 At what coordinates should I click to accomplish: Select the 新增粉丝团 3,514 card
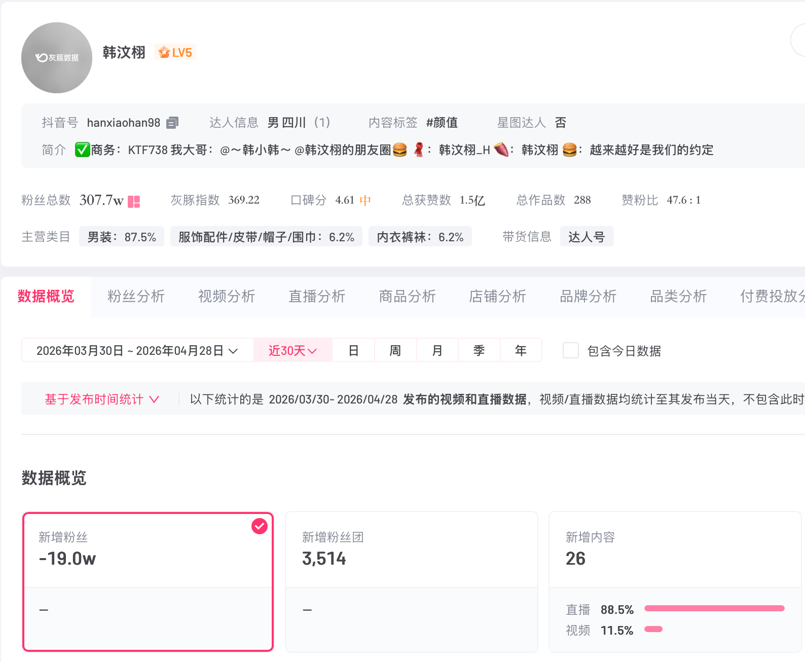tap(412, 582)
